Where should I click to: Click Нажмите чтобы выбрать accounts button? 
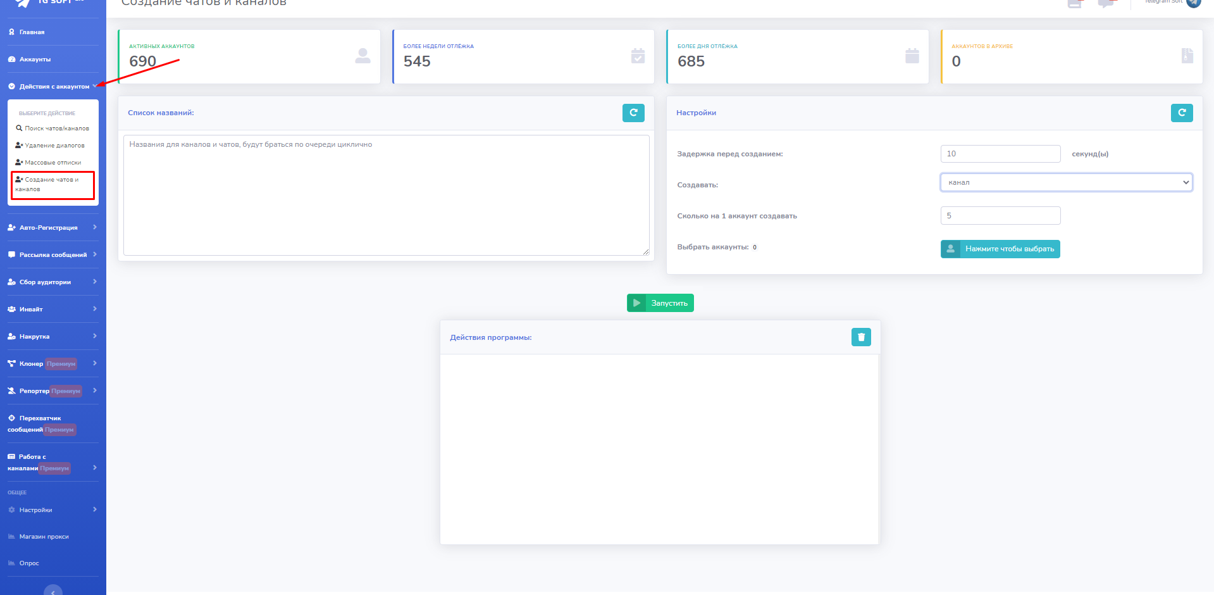[x=1000, y=249]
